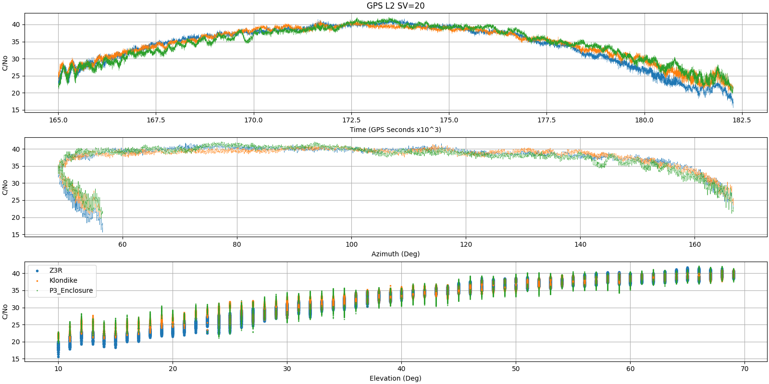Screen dimensions: 769x384
Task: Click the chart title GPS L2 SV=20
Action: coord(396,6)
